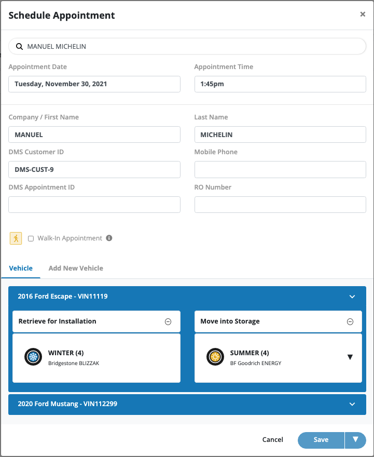
Task: Click the Mobile Phone field
Action: coord(280,170)
